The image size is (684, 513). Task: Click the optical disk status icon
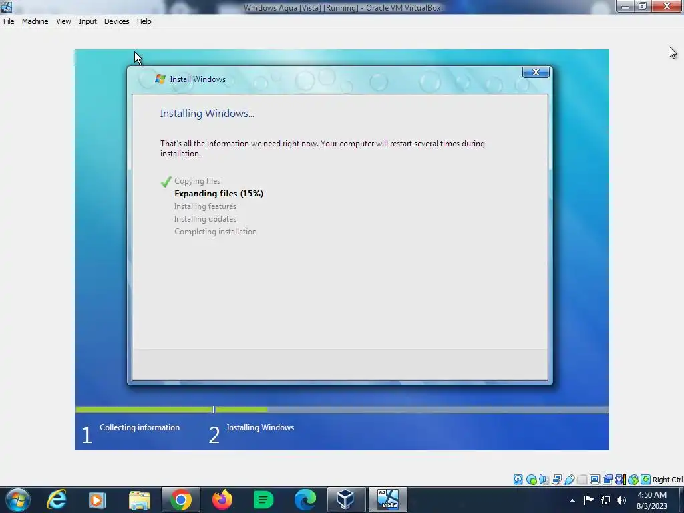531,480
